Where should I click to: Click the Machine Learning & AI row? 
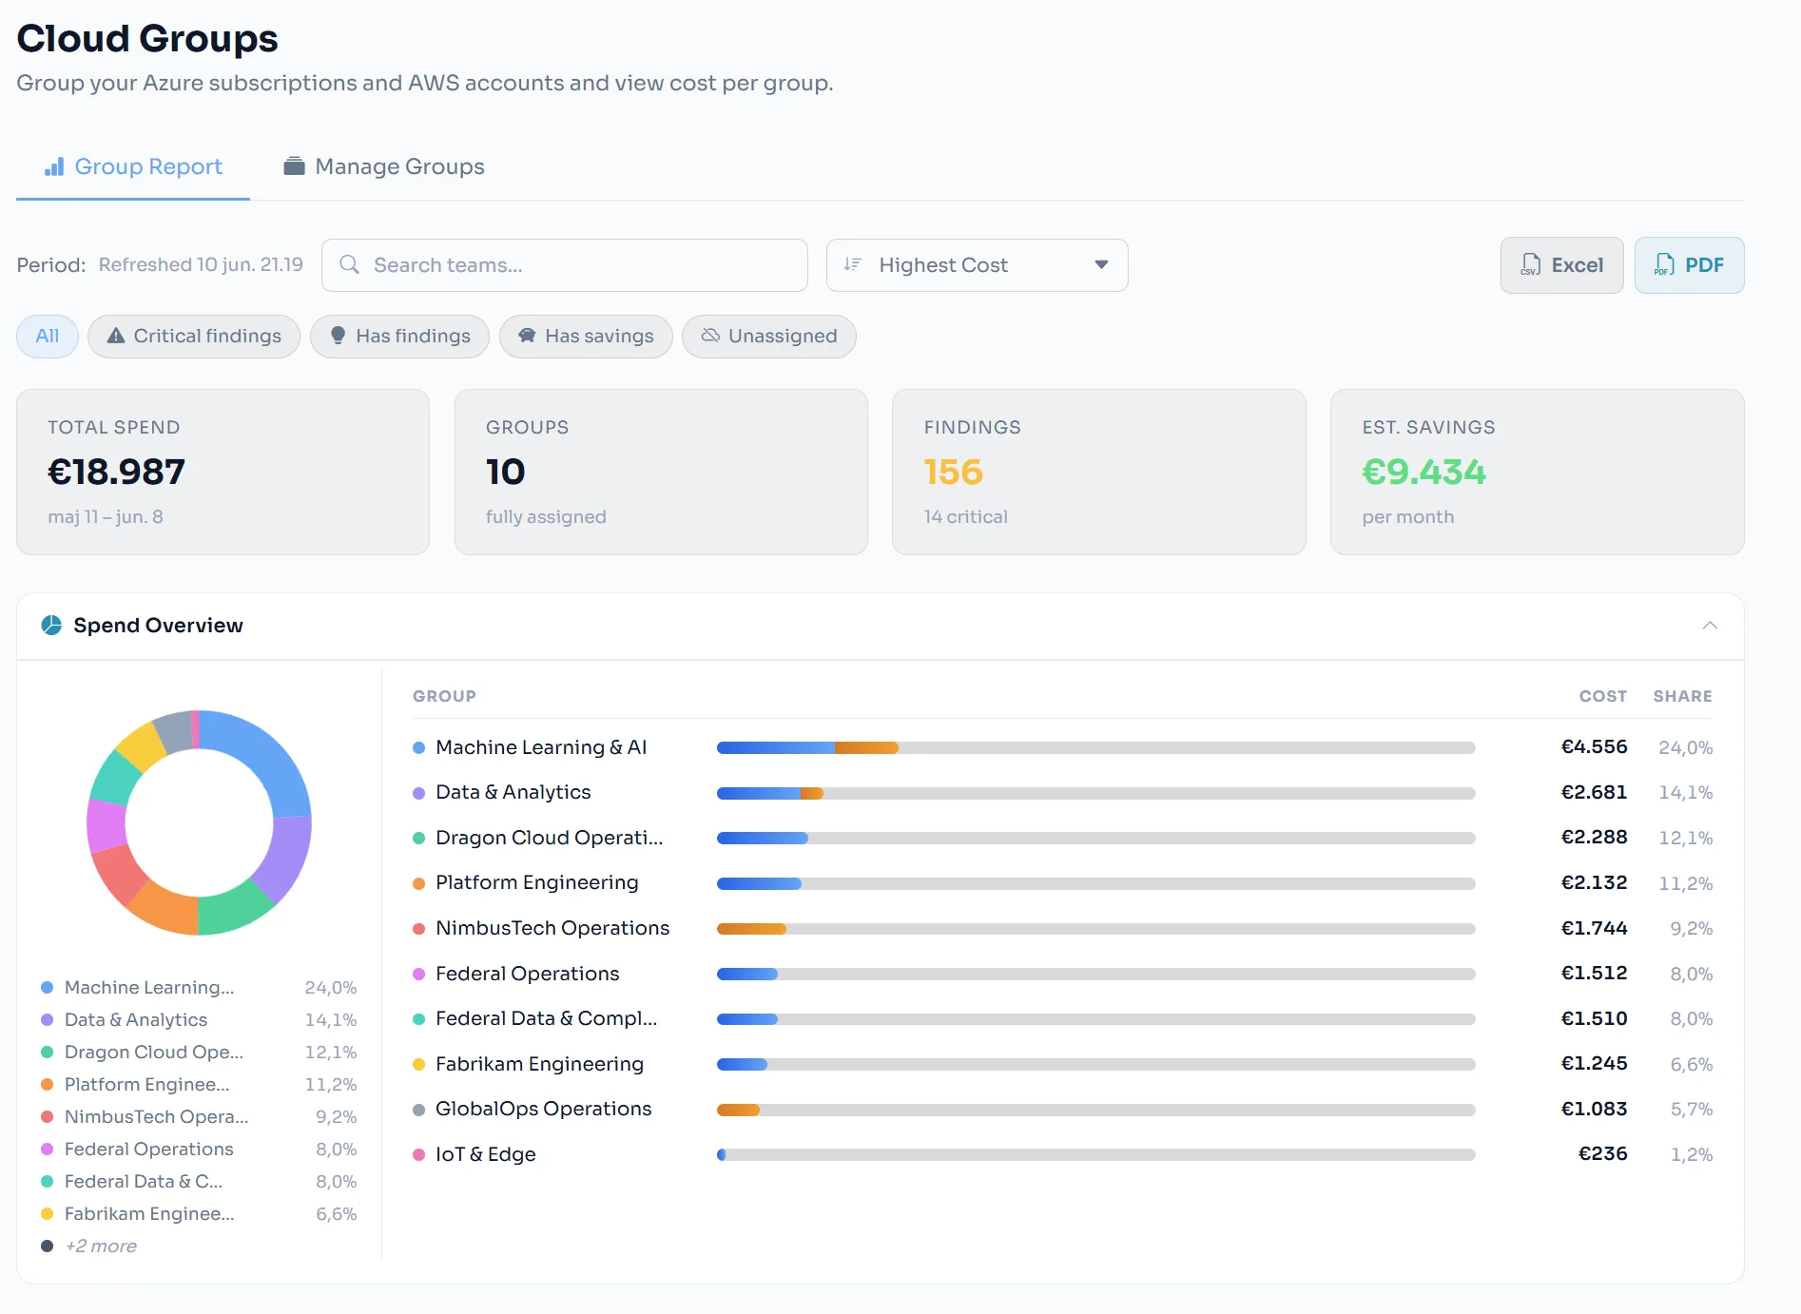point(1062,747)
